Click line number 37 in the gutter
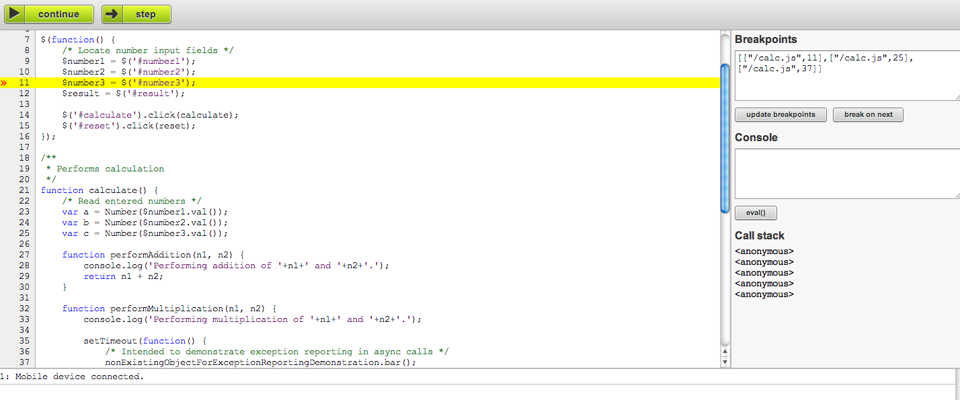This screenshot has height=400, width=960. point(24,362)
